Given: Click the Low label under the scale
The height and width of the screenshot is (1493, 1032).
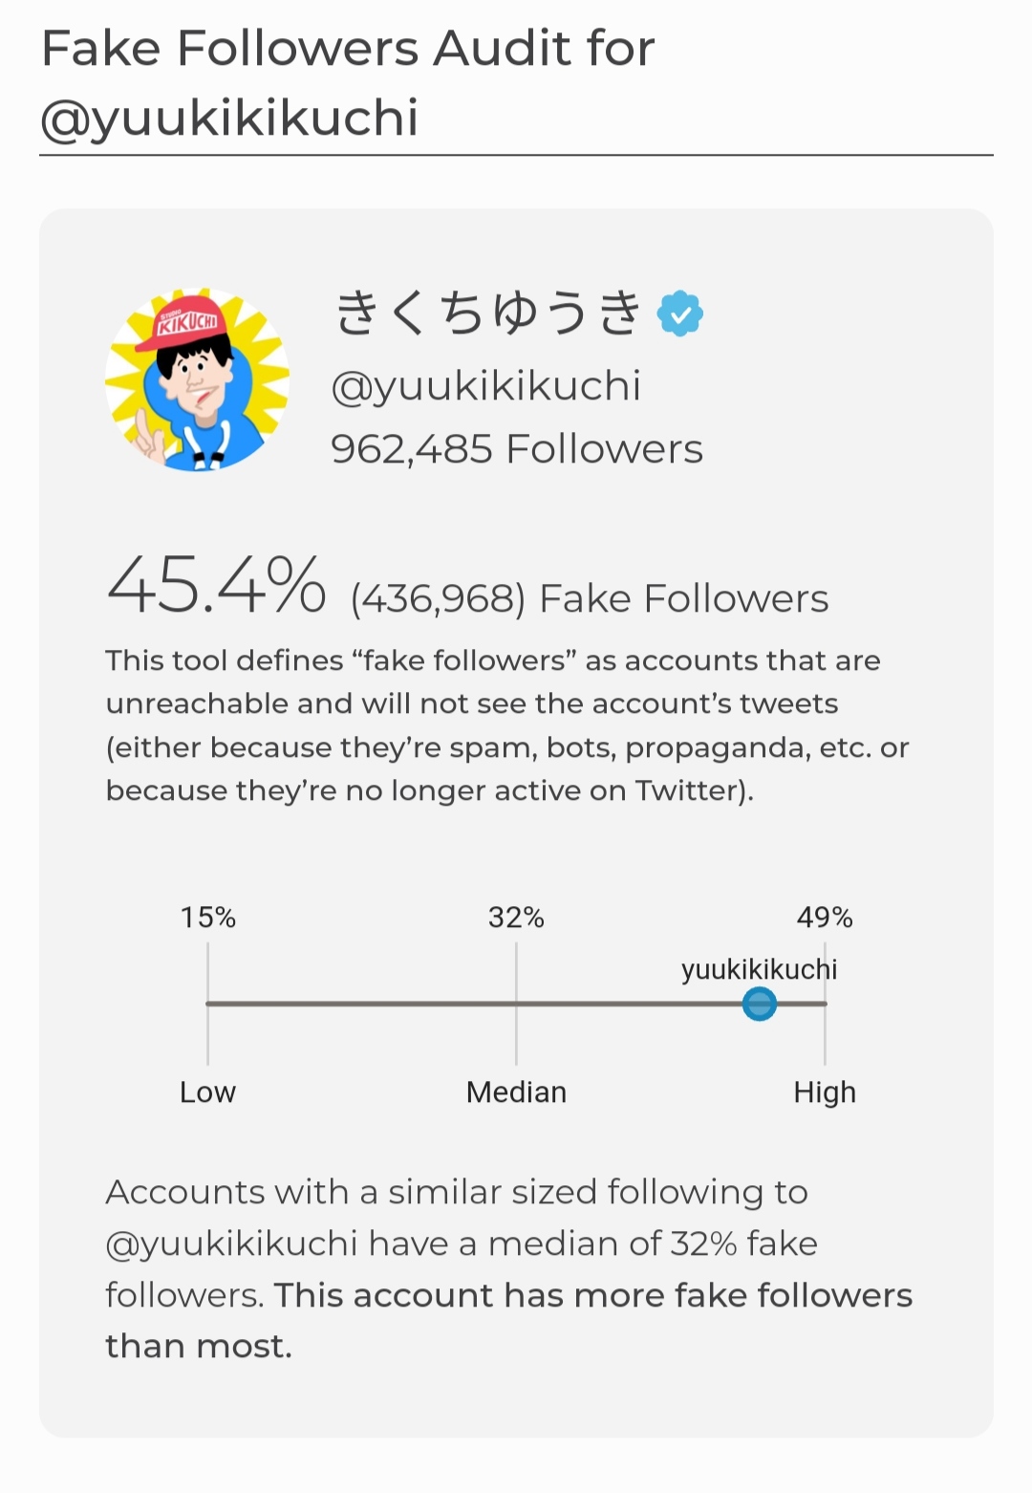Looking at the screenshot, I should coord(207,1092).
